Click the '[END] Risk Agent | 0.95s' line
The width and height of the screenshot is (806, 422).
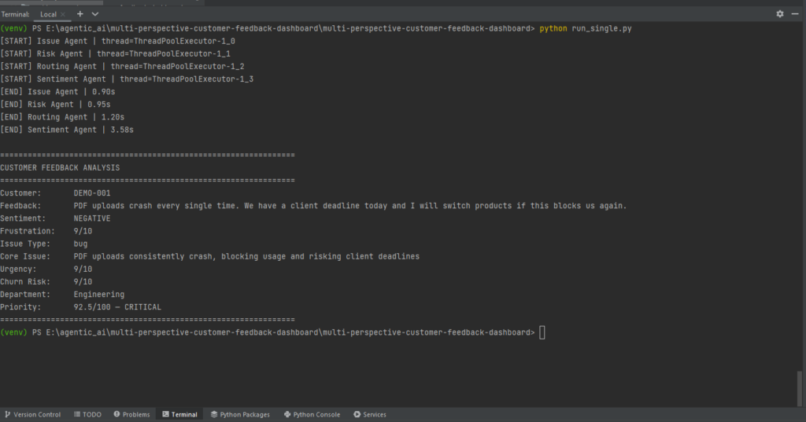click(x=56, y=105)
